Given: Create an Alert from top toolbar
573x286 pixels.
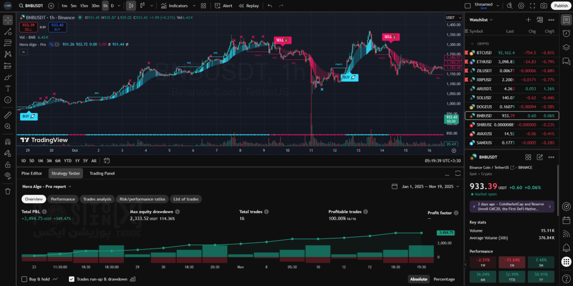Looking at the screenshot, I should 223,6.
